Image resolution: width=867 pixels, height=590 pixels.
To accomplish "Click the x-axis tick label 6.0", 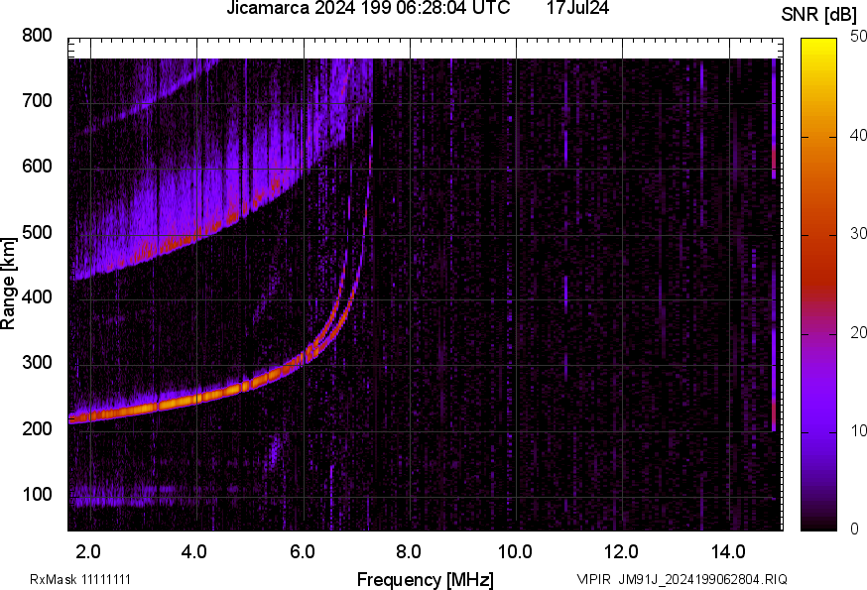I will coord(302,551).
